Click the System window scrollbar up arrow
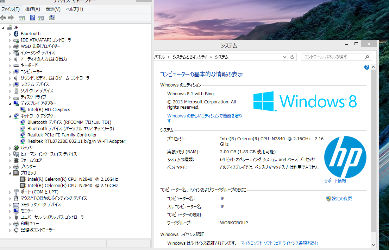389x250 pixels. [374, 67]
